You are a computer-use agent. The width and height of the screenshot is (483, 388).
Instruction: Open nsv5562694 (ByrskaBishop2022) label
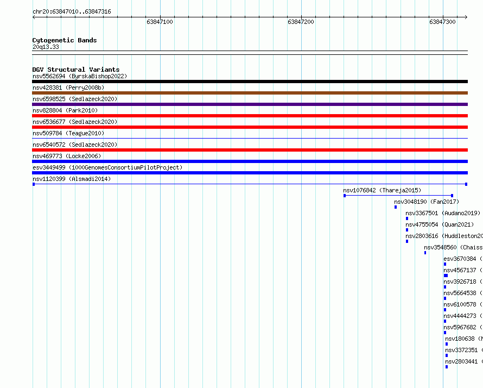point(80,76)
